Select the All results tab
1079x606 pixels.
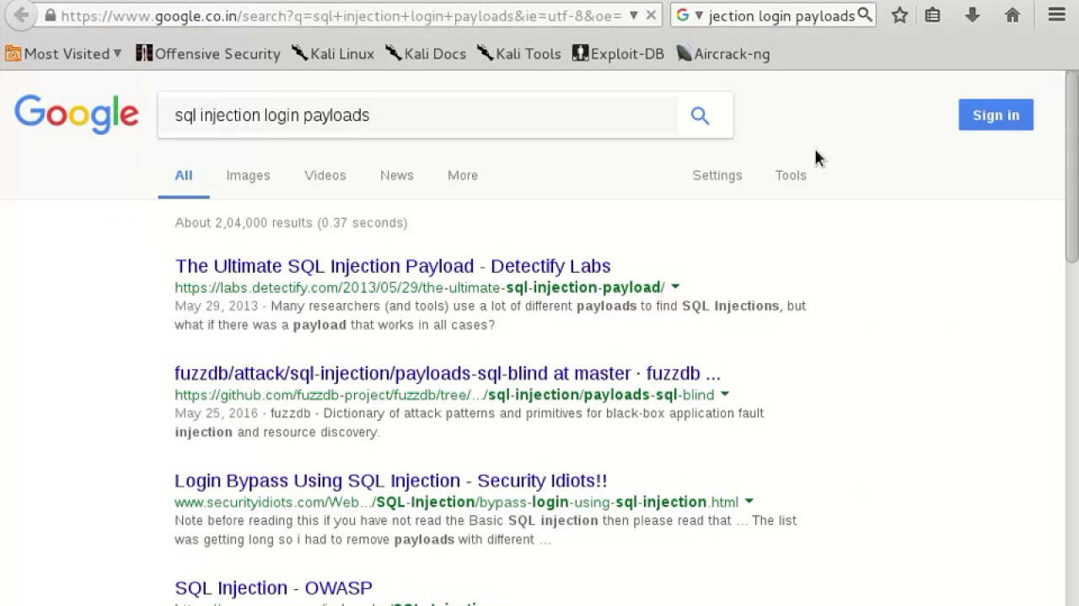pos(184,175)
